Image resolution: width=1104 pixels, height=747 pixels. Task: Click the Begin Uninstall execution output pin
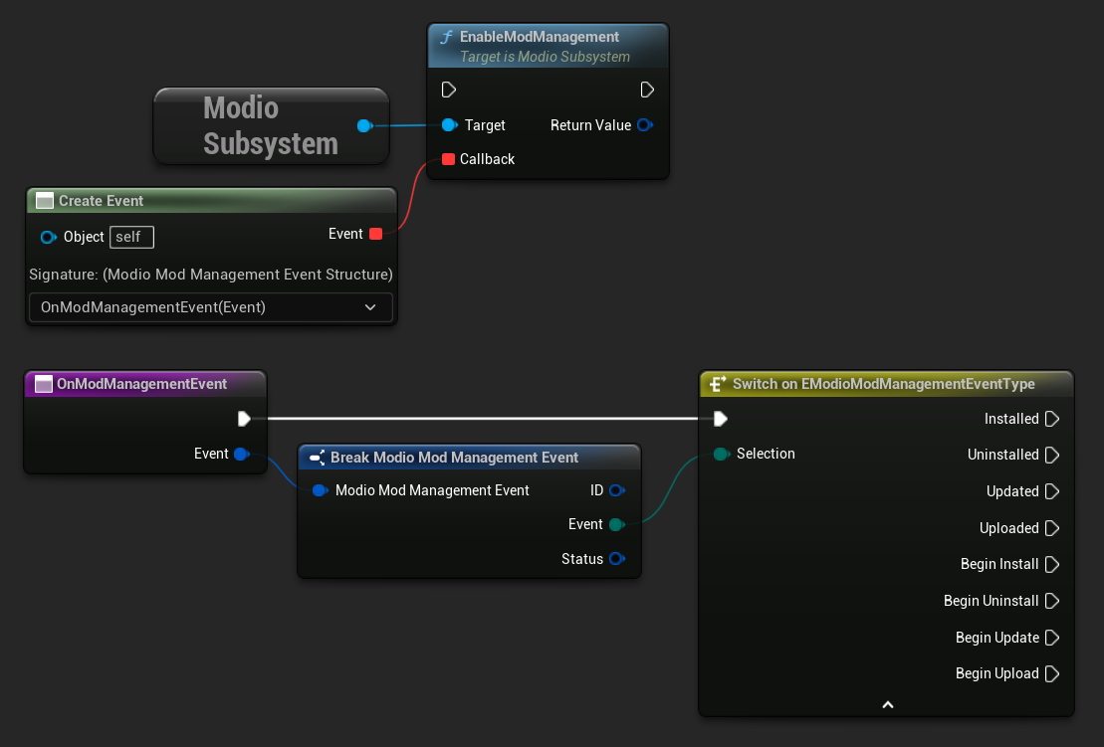coord(1052,601)
